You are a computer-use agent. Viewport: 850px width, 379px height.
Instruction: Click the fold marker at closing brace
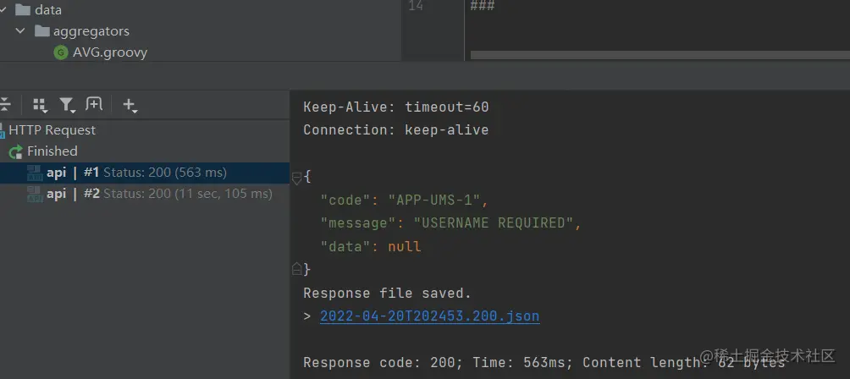tap(296, 268)
